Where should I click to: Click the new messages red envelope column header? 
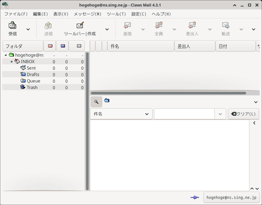[49, 46]
